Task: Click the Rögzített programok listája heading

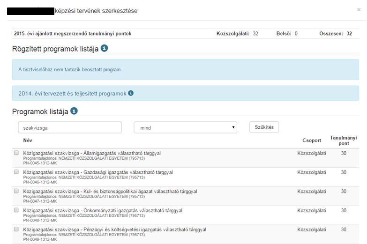Action: click(x=55, y=49)
